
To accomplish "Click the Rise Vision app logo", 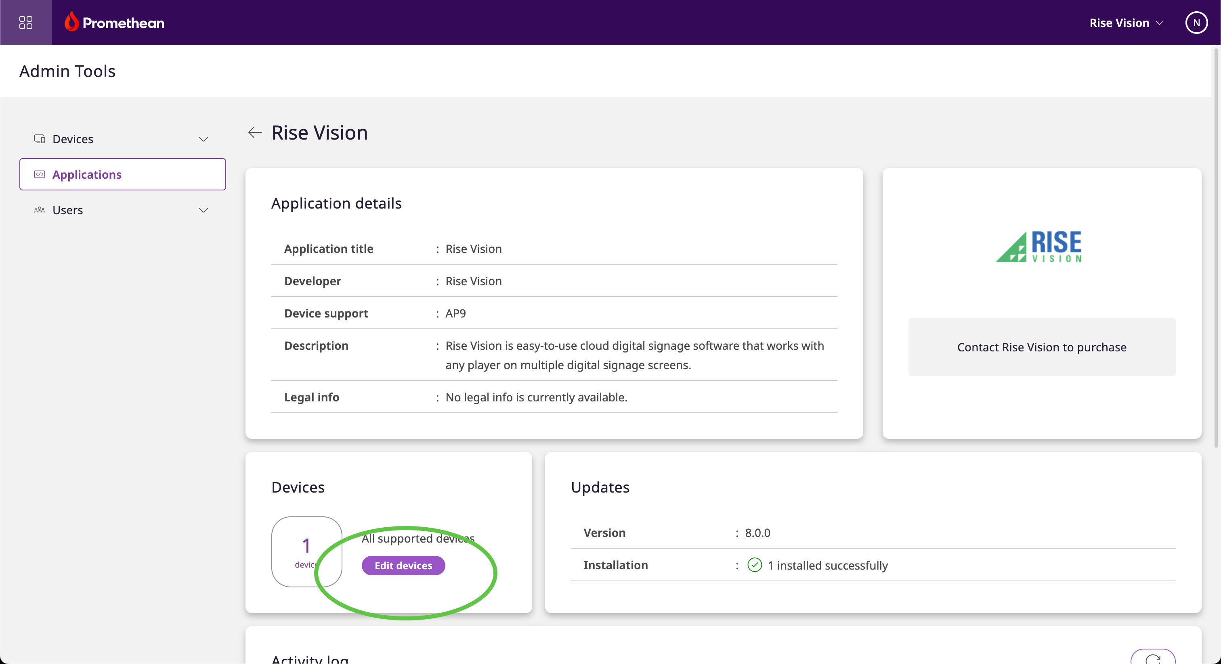I will [1039, 246].
